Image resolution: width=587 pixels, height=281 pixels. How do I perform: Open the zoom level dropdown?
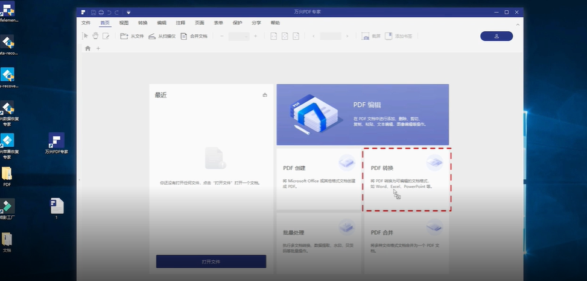click(239, 36)
